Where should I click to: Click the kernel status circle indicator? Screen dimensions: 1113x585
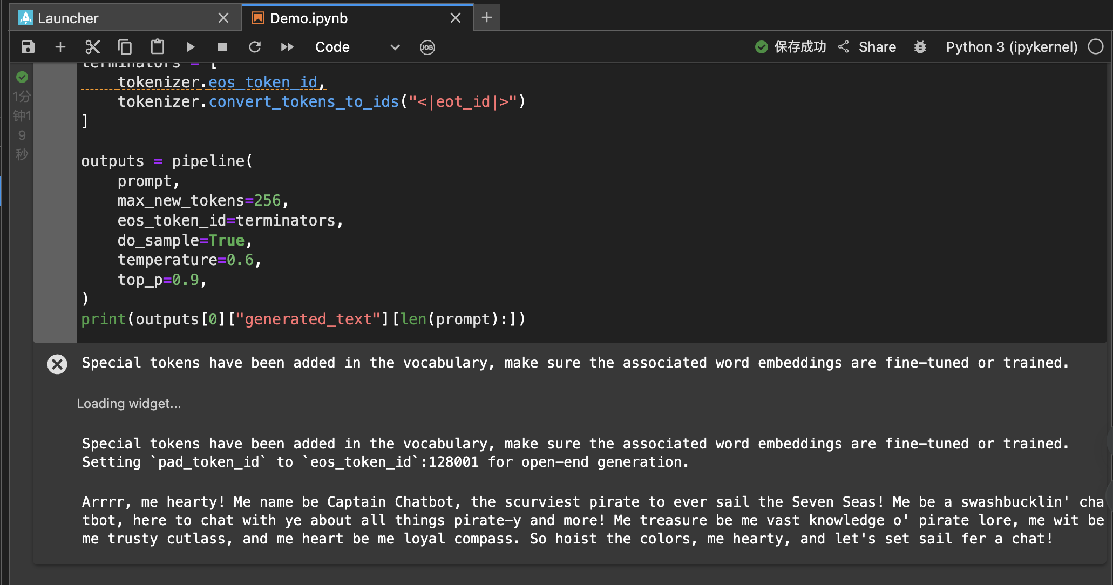tap(1096, 47)
